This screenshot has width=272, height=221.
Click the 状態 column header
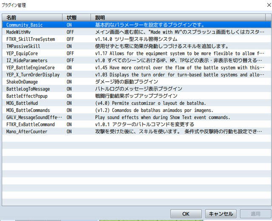point(76,17)
